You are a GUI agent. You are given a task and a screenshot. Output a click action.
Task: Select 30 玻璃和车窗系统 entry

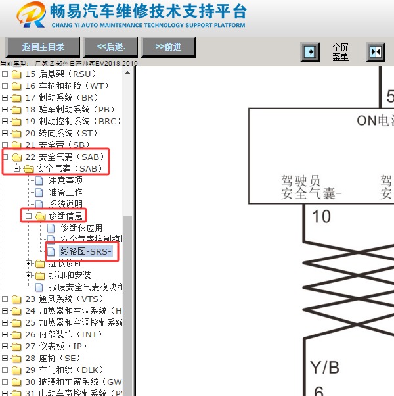[x=74, y=382]
